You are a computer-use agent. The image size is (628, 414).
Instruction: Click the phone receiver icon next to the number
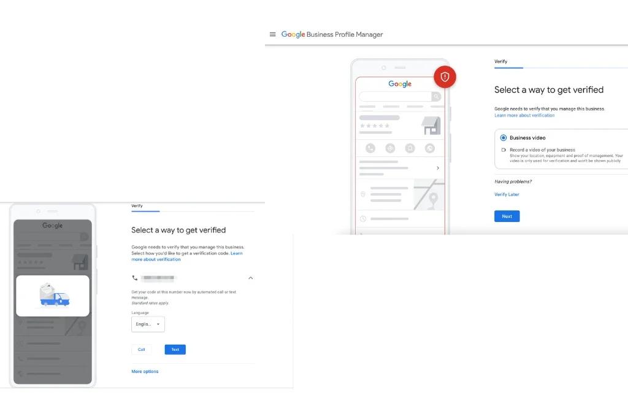(136, 278)
